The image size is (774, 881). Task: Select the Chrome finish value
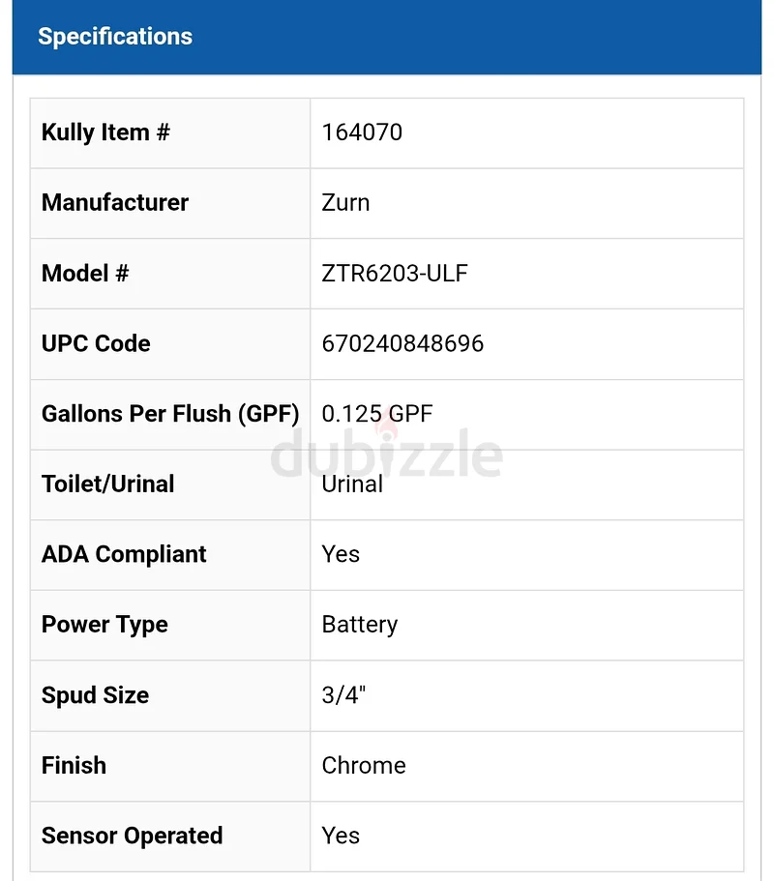[x=364, y=766]
